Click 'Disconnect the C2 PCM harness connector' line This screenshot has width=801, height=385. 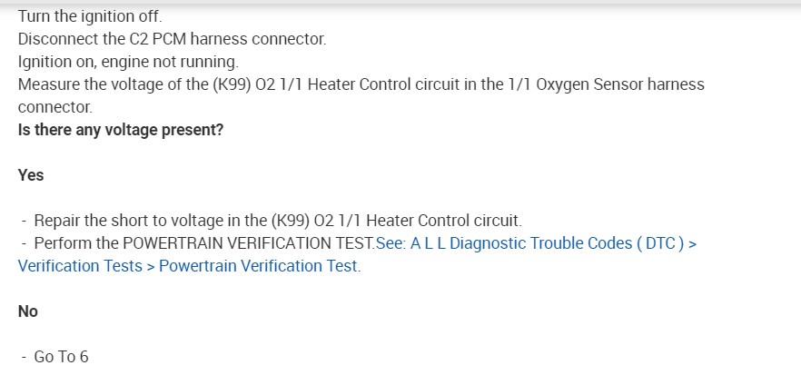click(x=172, y=40)
